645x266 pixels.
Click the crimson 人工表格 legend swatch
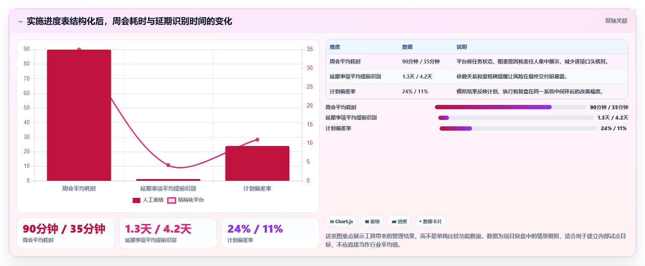137,200
